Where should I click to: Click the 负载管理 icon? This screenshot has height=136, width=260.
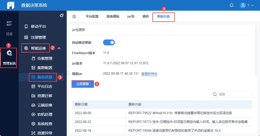coord(33,58)
